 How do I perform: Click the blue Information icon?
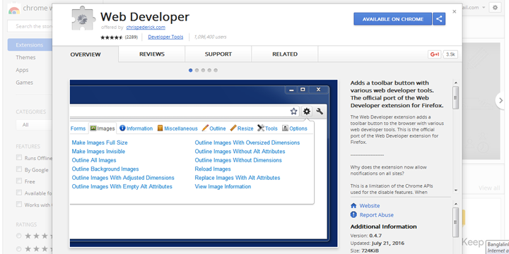pyautogui.click(x=122, y=128)
